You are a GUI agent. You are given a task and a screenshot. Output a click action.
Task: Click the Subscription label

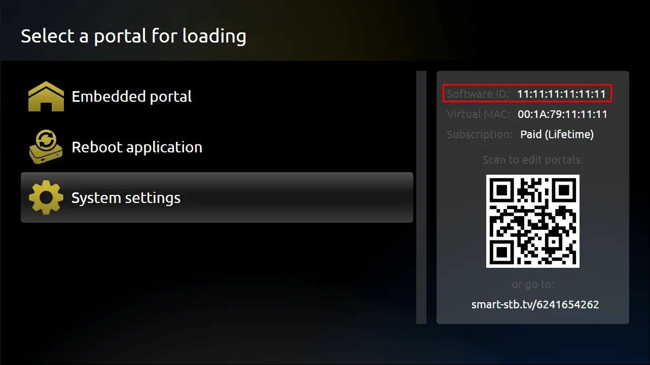tap(480, 135)
